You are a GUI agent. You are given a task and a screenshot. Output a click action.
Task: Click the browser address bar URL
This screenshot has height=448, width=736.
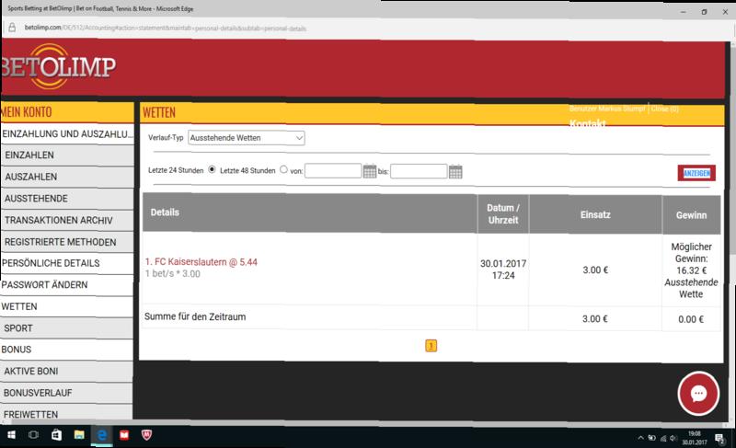166,29
